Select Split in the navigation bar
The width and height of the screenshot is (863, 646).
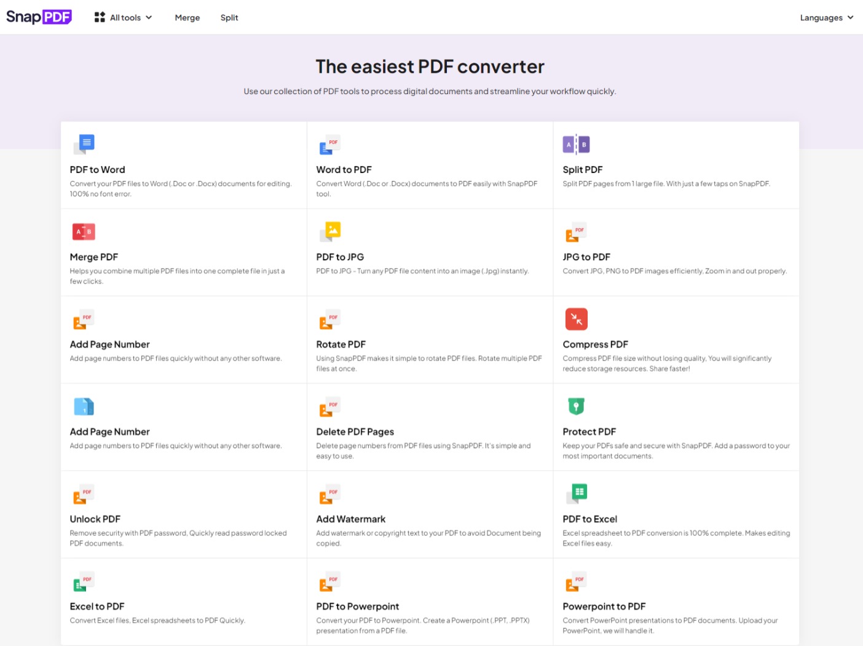tap(229, 17)
